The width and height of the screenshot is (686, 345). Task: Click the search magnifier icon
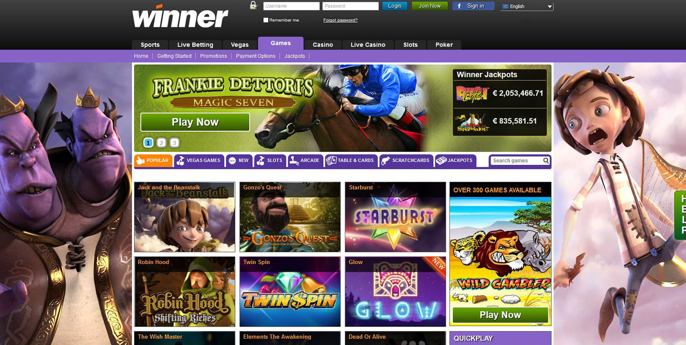[x=546, y=160]
